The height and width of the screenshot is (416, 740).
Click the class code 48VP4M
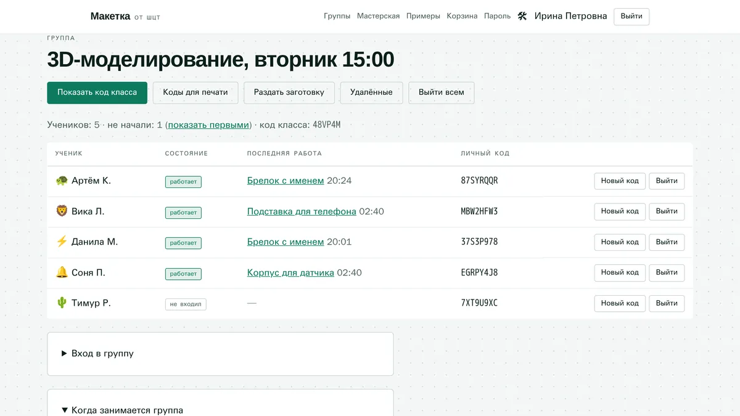coord(326,124)
